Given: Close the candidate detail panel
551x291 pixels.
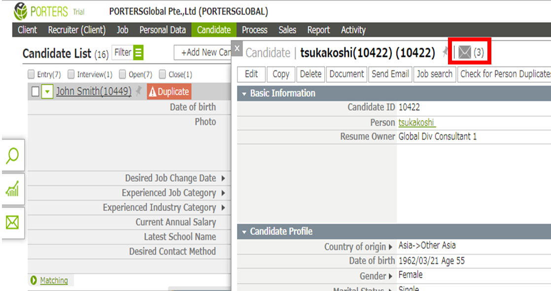Looking at the screenshot, I should 237,48.
